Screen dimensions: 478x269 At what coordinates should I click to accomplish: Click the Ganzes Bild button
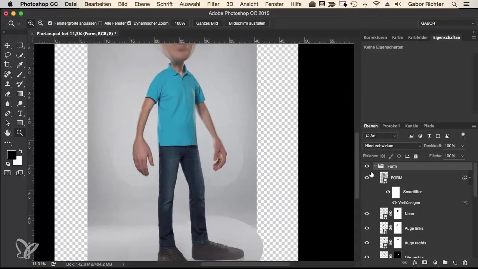tap(207, 23)
